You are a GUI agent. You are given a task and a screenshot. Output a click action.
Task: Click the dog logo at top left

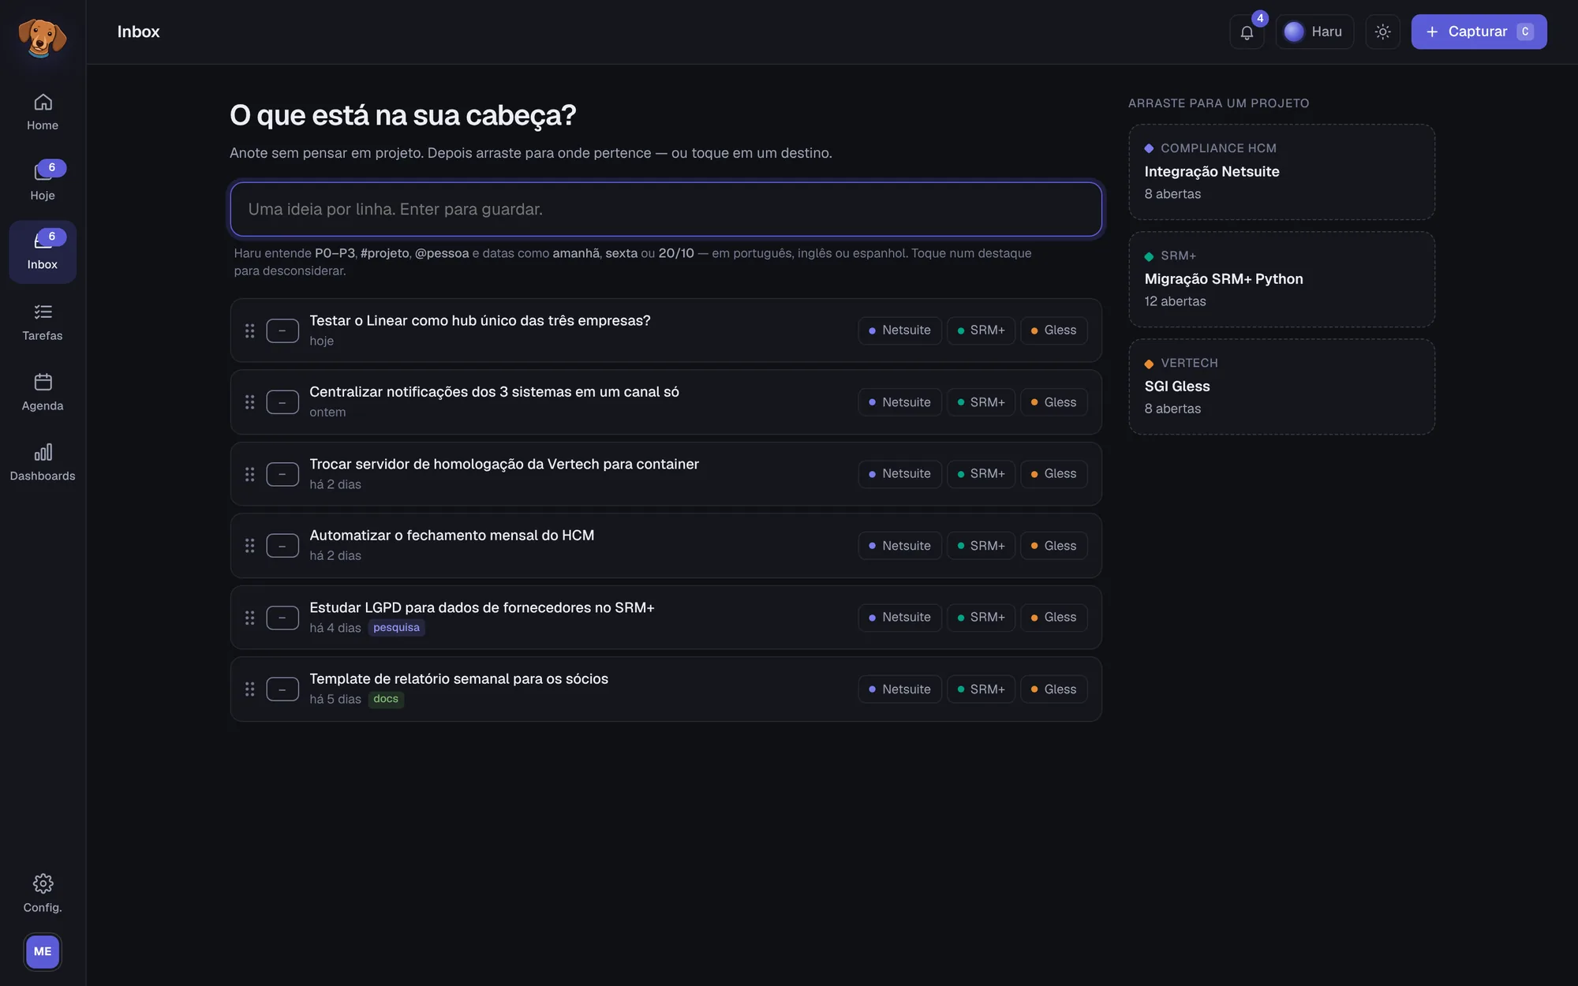pos(43,36)
